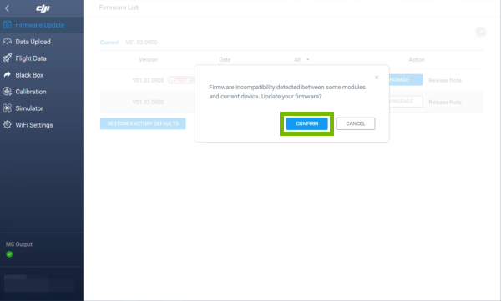Click Restore Factory Defaults button

(x=143, y=123)
